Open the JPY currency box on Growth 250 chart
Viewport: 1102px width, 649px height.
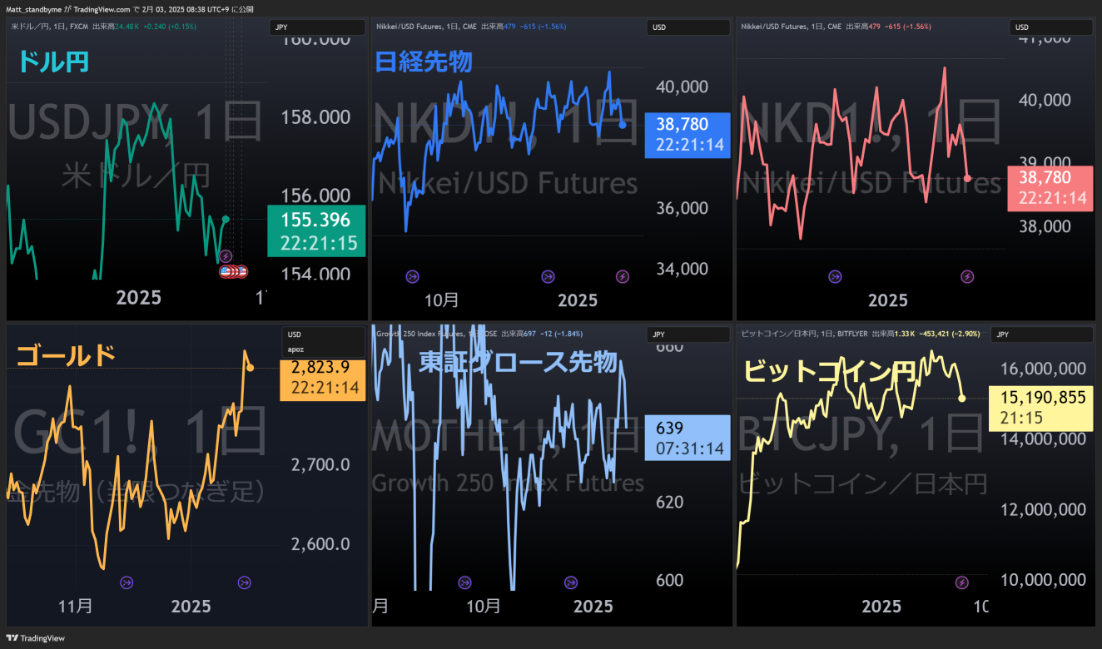(688, 334)
